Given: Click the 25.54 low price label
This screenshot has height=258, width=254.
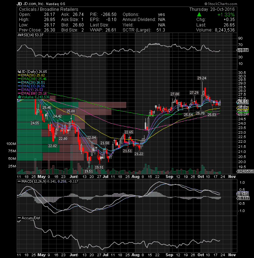Looking at the screenshot, I should click(x=188, y=115).
